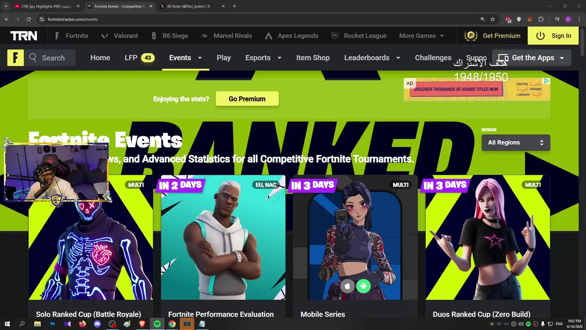Image resolution: width=586 pixels, height=330 pixels.
Task: Open the Fortnite game link in header
Action: [71, 36]
